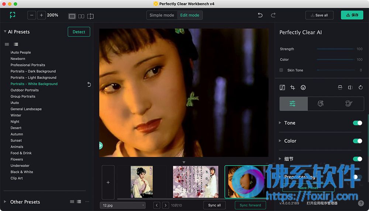Switch to side-by-side split view icon
The width and height of the screenshot is (369, 211).
tap(81, 16)
